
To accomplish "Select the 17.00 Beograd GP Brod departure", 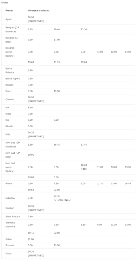I will pyautogui.click(x=57, y=40).
